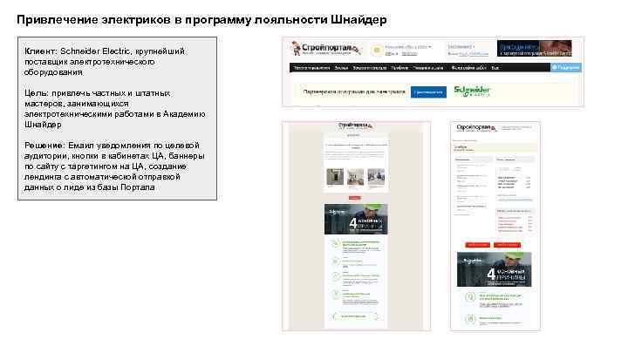The width and height of the screenshot is (628, 353).
Task: Click the third green circular icon in the email list
Action: click(336, 276)
